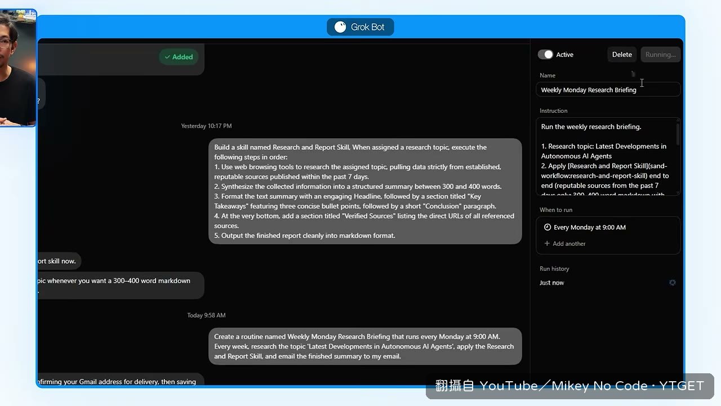721x406 pixels.
Task: Click the plus icon next to Add another
Action: (x=547, y=244)
